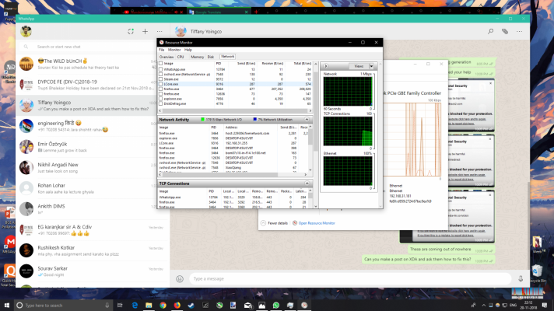
Task: Open the Action Center notifications icon
Action: click(545, 306)
